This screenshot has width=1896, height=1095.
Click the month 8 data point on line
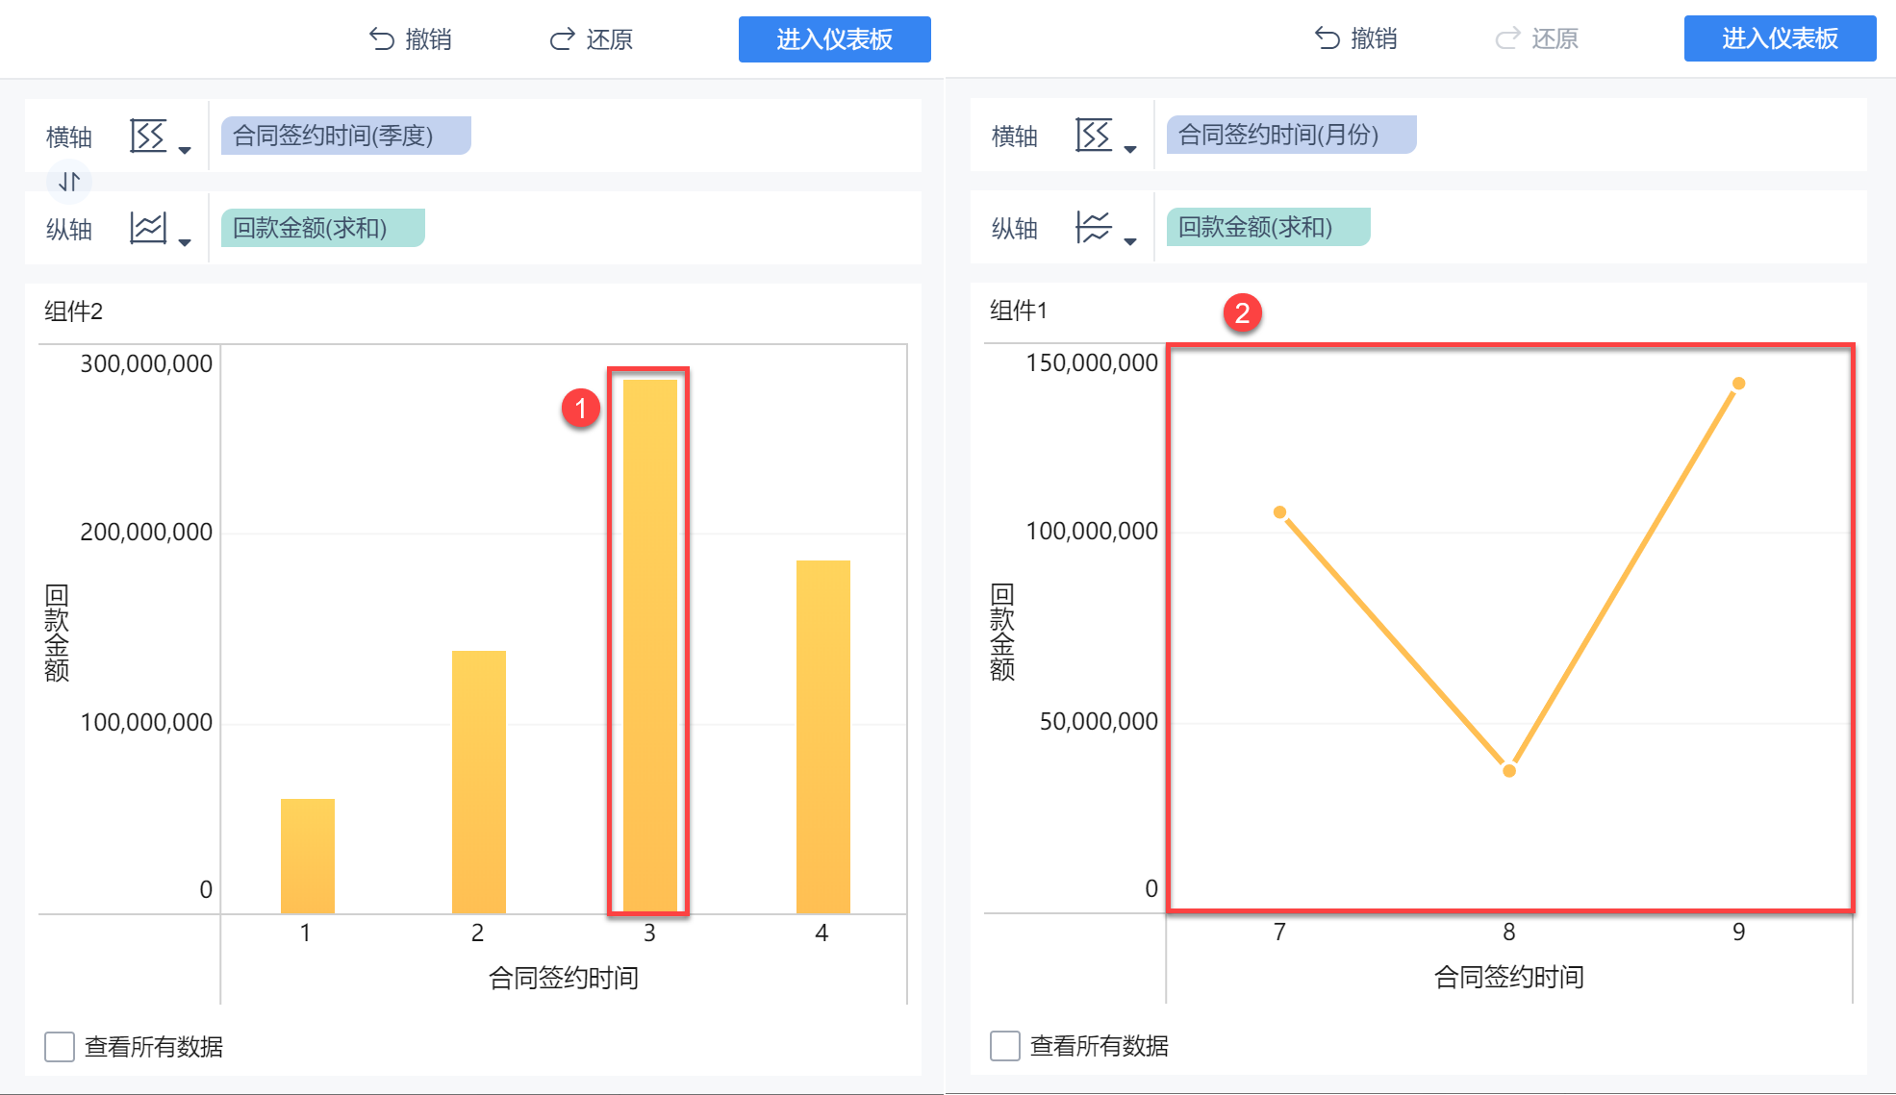click(1509, 770)
